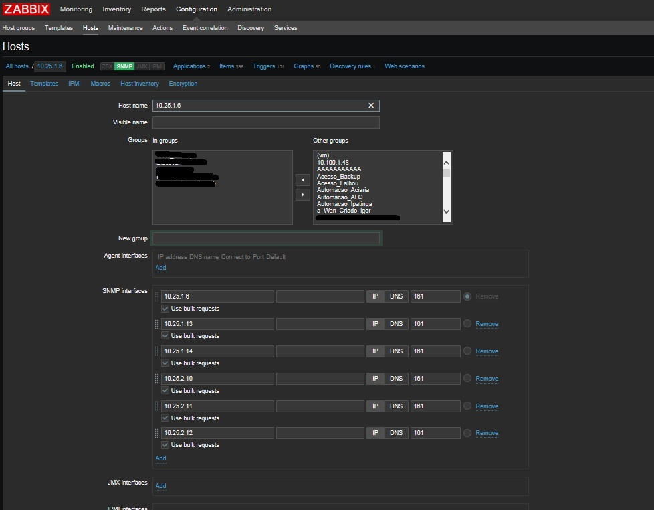
Task: Grab drag handle of 10.25.1.13 interface
Action: pos(157,324)
